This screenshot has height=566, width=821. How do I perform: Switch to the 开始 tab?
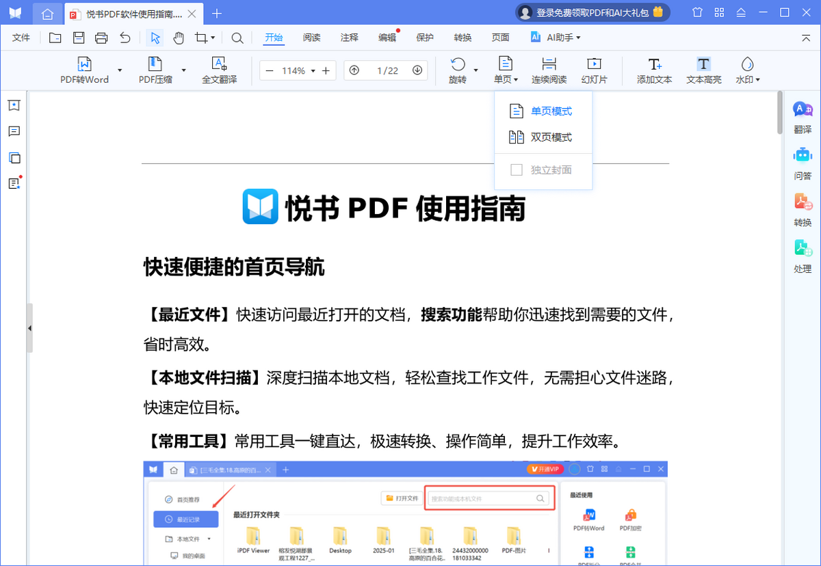point(274,38)
